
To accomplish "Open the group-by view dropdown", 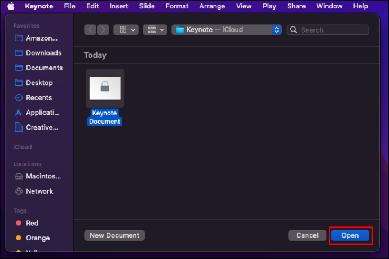I will pos(155,30).
